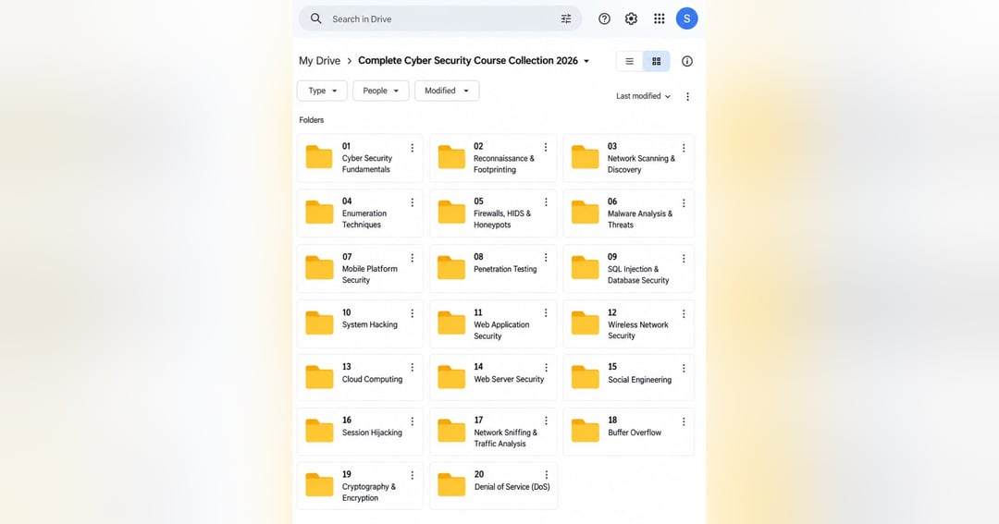The height and width of the screenshot is (524, 999).
Task: Expand the Type filter dropdown
Action: pyautogui.click(x=322, y=91)
